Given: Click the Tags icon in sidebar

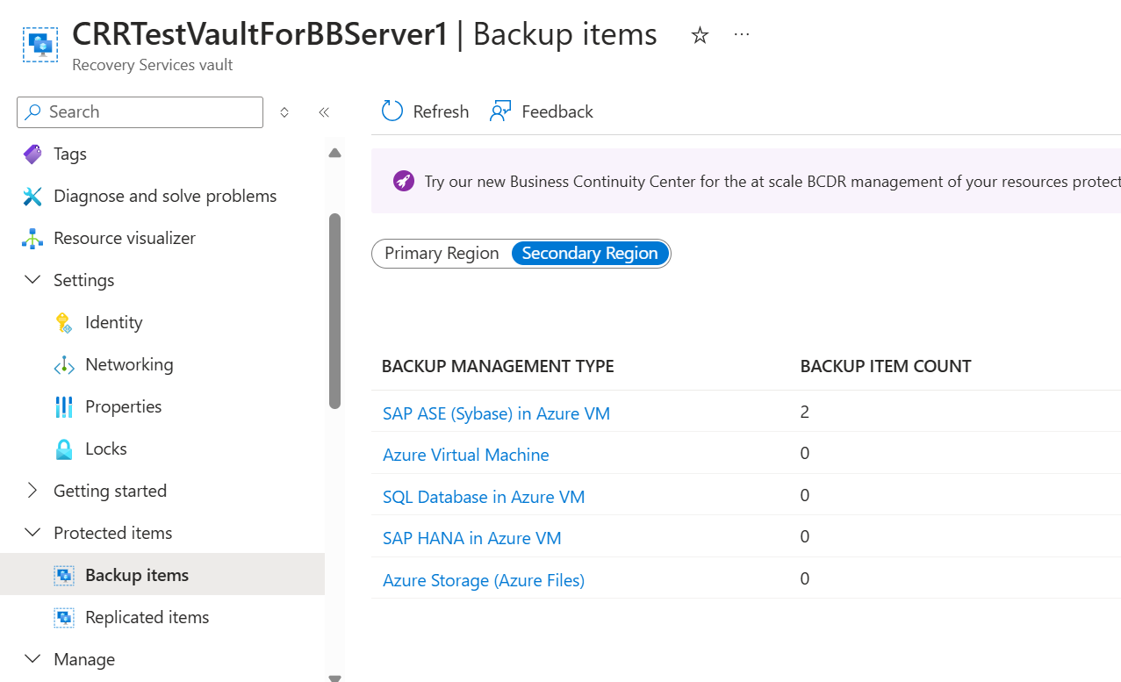Looking at the screenshot, I should (x=32, y=154).
